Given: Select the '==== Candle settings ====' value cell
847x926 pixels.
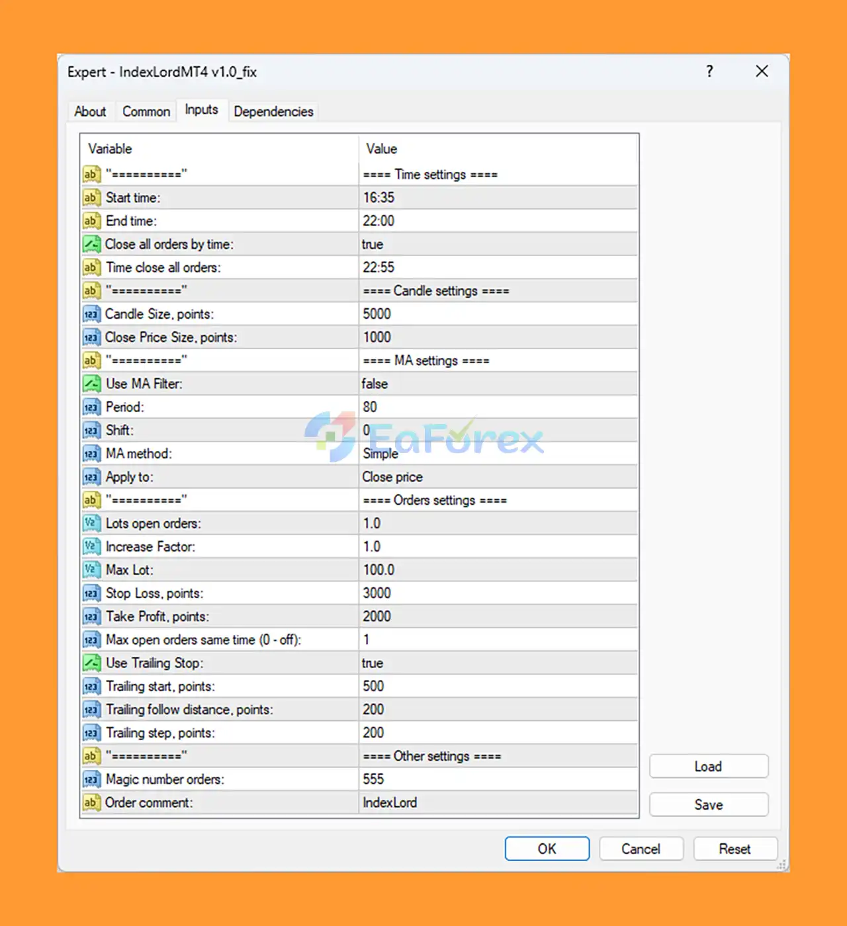Looking at the screenshot, I should 498,291.
